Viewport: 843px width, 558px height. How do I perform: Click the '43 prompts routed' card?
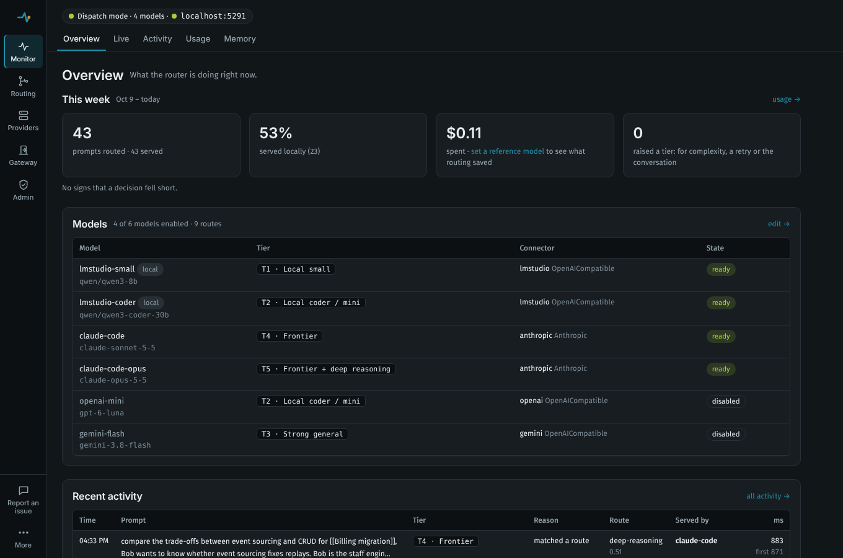click(x=151, y=145)
